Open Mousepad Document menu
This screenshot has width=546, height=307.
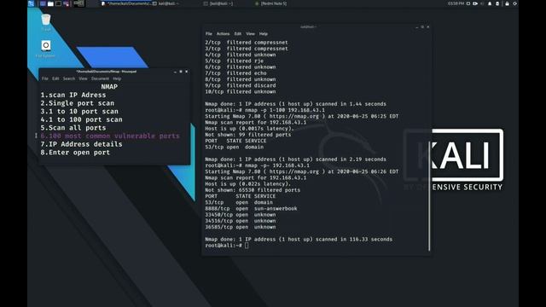100,78
